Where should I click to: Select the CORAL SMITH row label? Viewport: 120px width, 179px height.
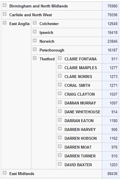click(77, 85)
